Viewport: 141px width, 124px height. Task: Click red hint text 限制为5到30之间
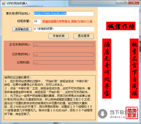pos(82,21)
